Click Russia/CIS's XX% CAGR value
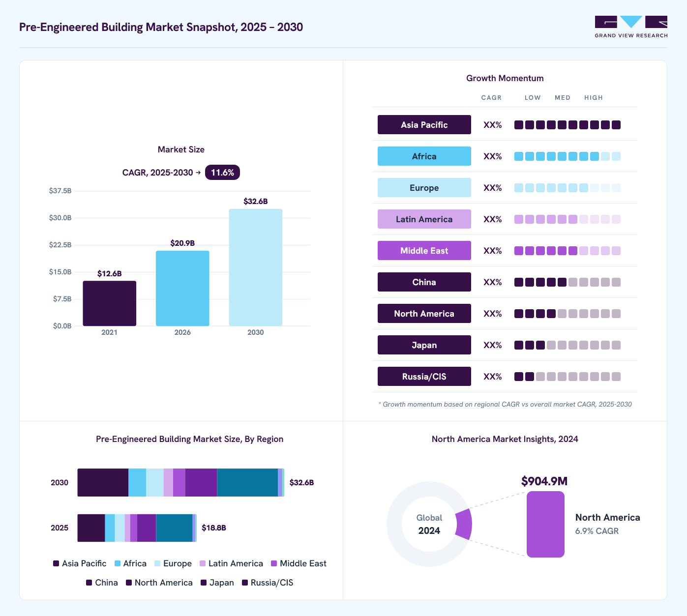The height and width of the screenshot is (616, 687). click(492, 377)
